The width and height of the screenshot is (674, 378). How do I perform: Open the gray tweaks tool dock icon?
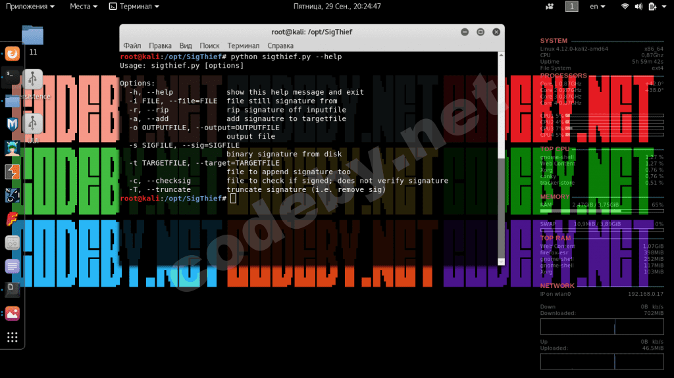click(12, 243)
